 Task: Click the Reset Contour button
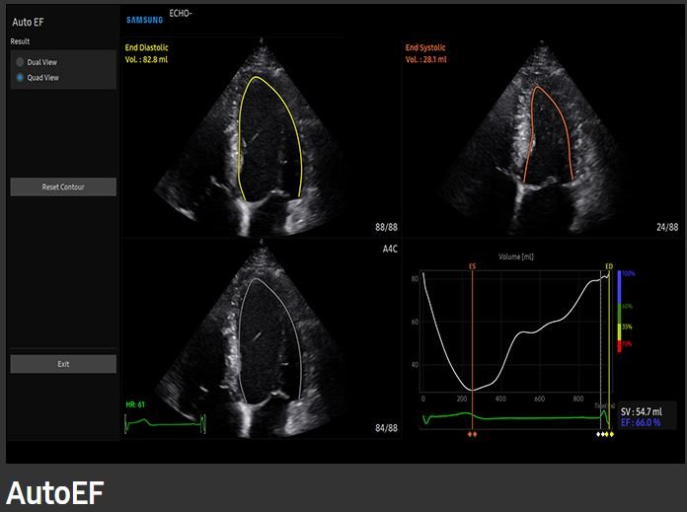(63, 187)
